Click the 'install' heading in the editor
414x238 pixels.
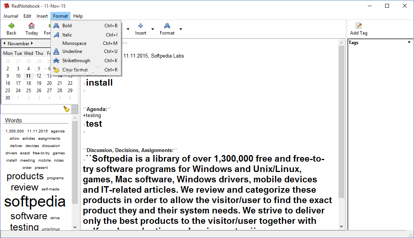tap(99, 83)
